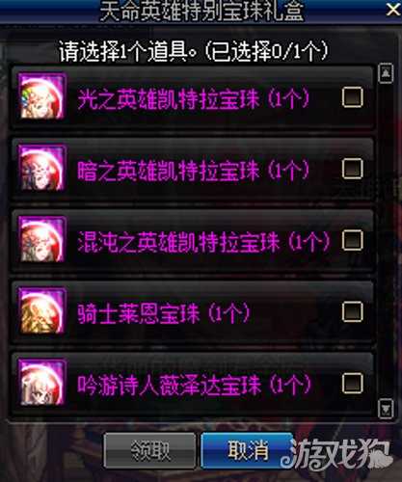The height and width of the screenshot is (482, 402).
Task: Click the 领取 claim button
Action: [150, 450]
